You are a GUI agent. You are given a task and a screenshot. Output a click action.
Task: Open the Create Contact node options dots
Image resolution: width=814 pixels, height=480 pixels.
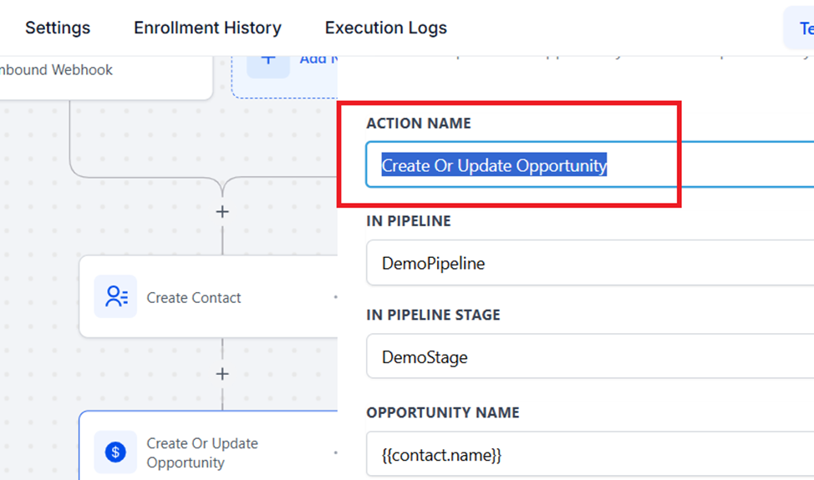pos(335,297)
